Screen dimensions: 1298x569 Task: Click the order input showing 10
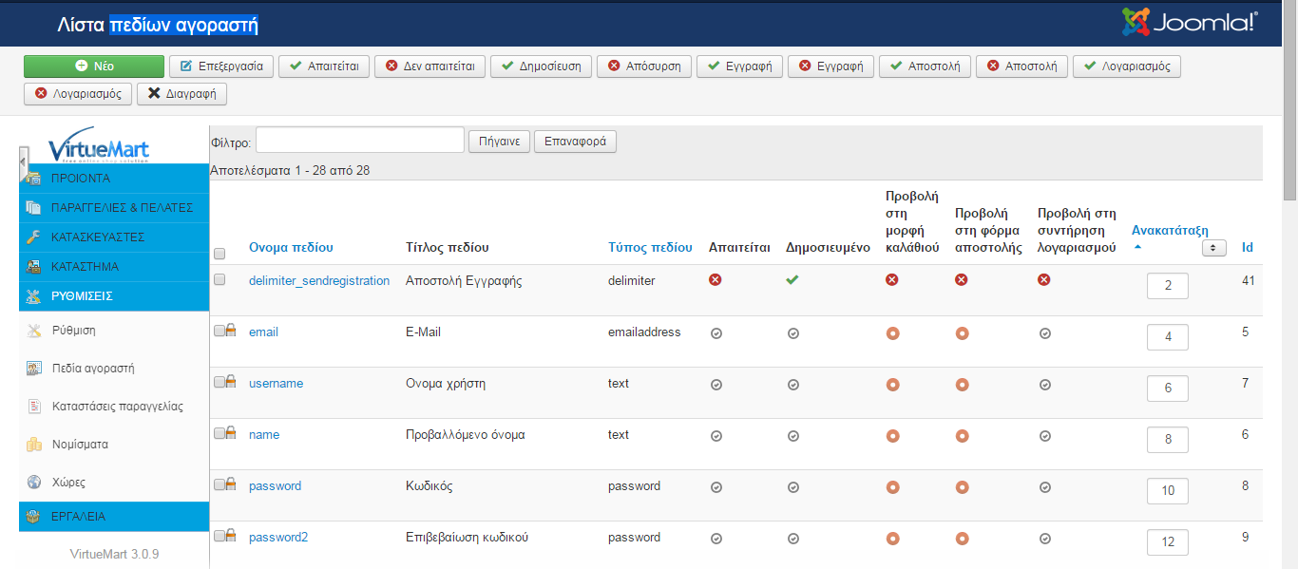coord(1168,491)
